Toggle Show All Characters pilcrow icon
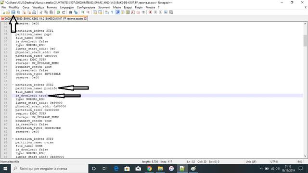 (x=112, y=12)
